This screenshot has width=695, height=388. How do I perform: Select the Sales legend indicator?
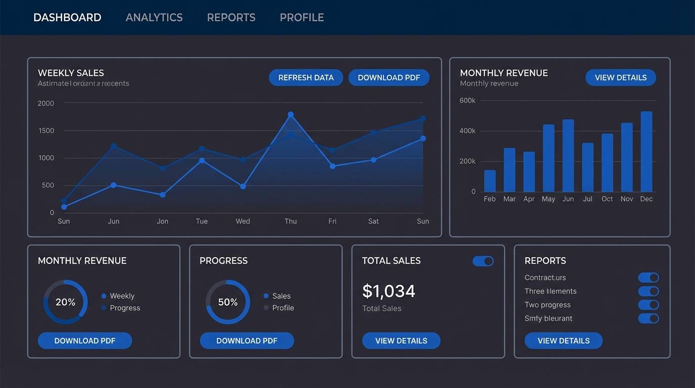(266, 296)
